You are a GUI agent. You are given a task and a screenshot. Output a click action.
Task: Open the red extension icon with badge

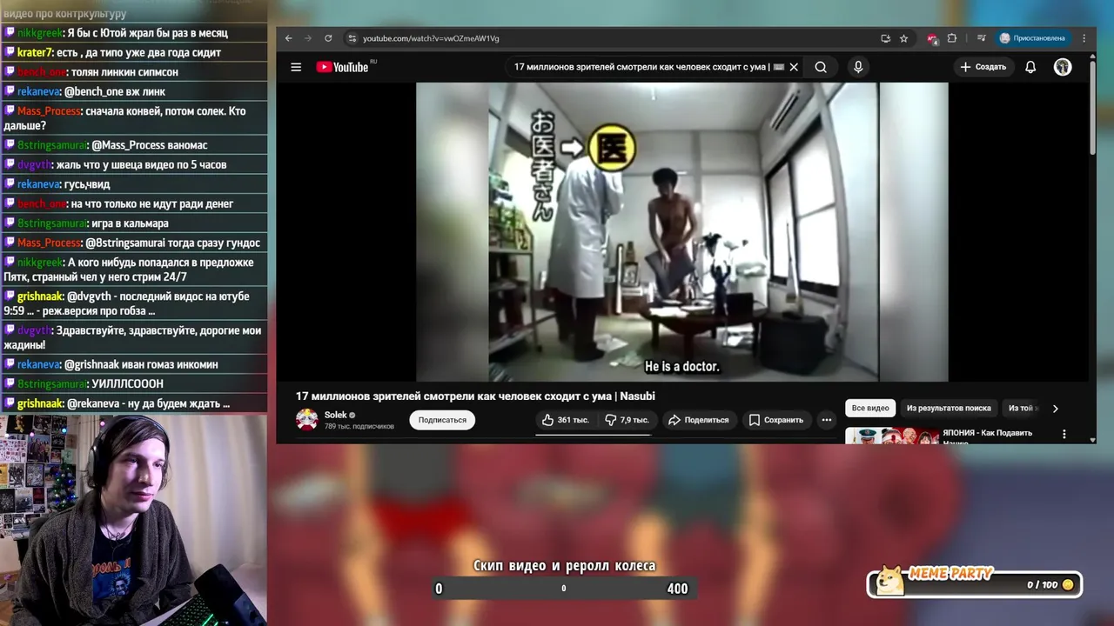coord(932,38)
